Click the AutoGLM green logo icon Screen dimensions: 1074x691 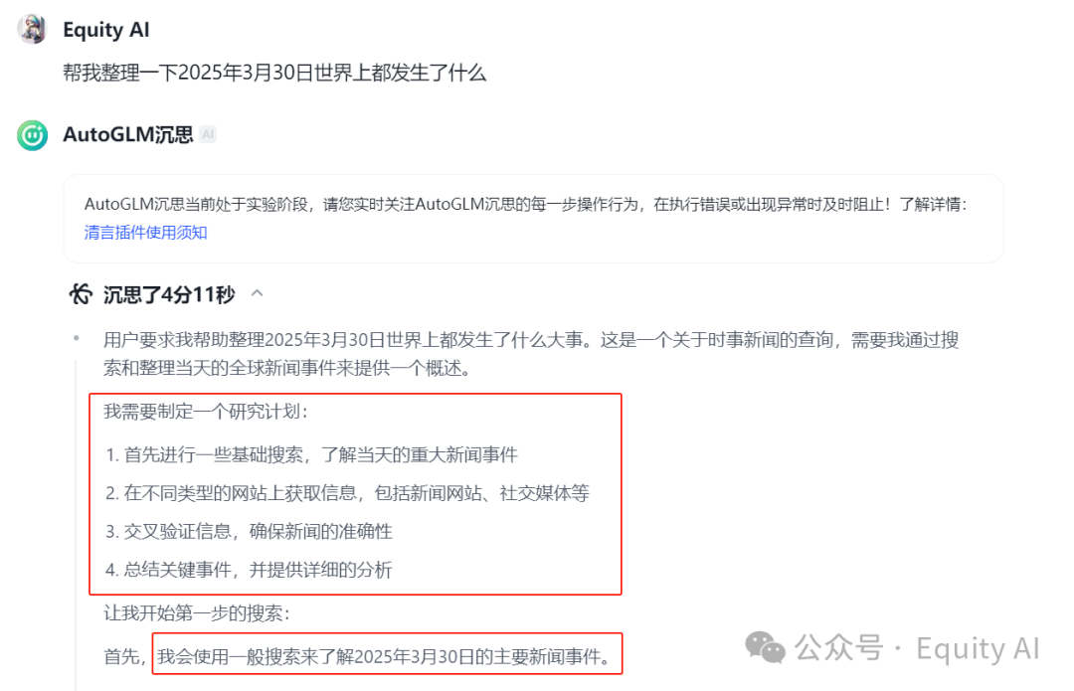coord(32,135)
